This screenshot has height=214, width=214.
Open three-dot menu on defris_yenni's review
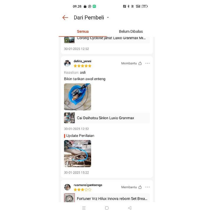pyautogui.click(x=148, y=63)
